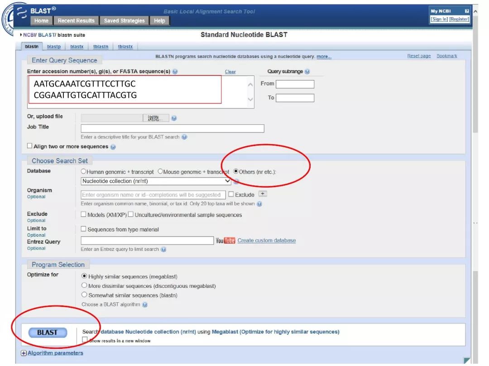
Task: Switch to the tblastn tab
Action: 101,47
